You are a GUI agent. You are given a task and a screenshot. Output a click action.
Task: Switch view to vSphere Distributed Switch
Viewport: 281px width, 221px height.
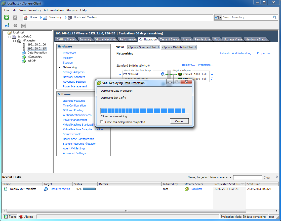[x=179, y=47]
